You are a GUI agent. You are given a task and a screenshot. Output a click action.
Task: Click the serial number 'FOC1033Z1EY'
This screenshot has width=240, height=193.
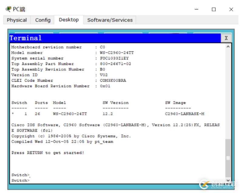point(114,58)
